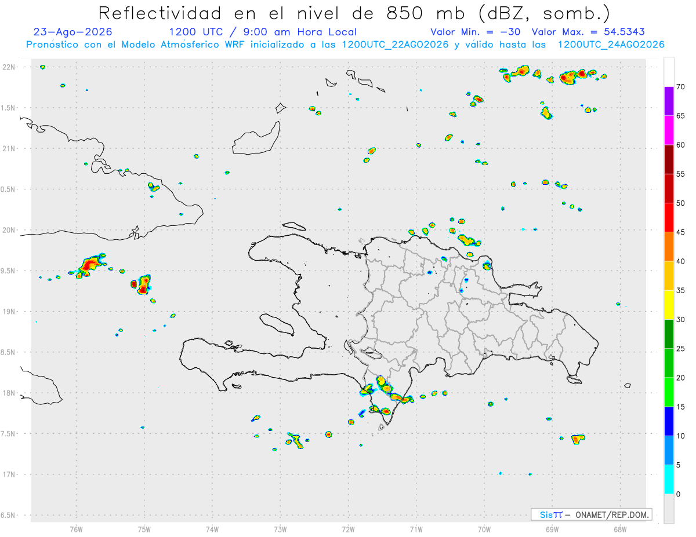Click the dark blue 10–15 dBZ colorbar segment

coord(669,422)
